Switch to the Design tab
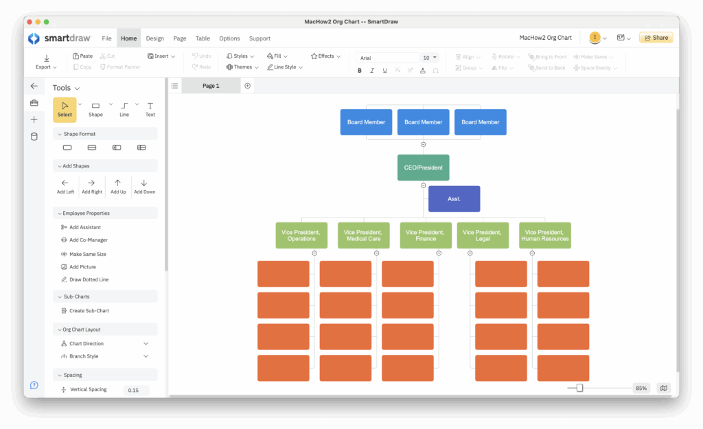The image size is (703, 429). coord(155,38)
